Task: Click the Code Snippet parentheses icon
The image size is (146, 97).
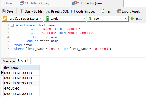Action: (x=73, y=11)
